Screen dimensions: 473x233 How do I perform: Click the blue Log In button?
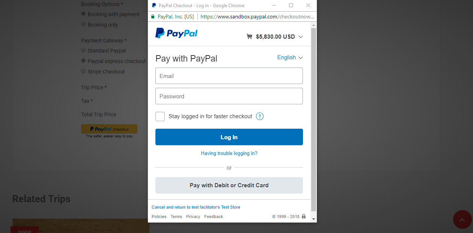coord(229,137)
